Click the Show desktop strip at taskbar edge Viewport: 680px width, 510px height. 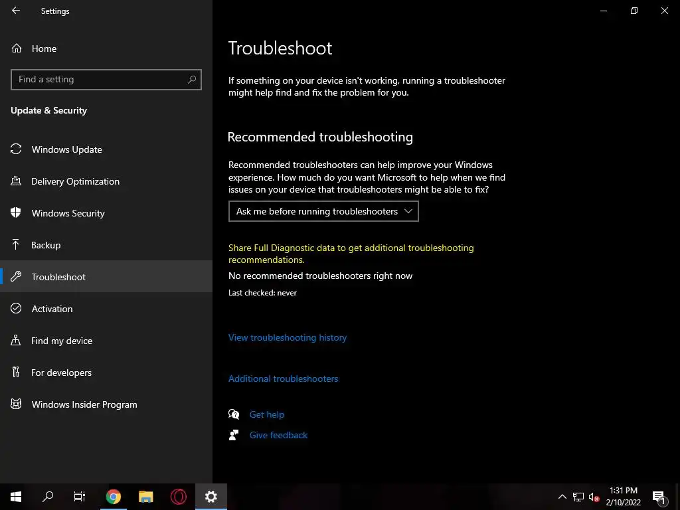pos(677,497)
